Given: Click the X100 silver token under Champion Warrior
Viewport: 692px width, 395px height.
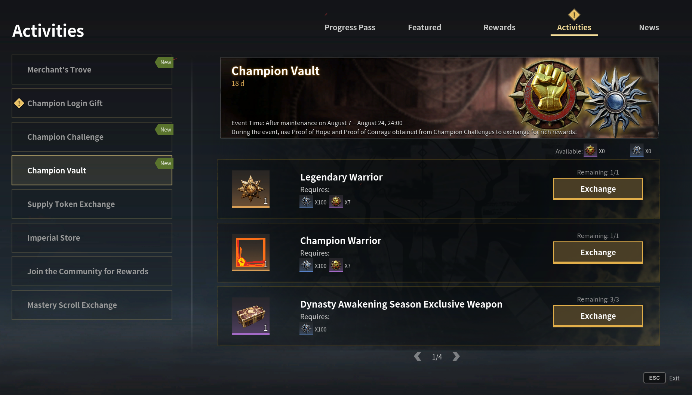Looking at the screenshot, I should (x=306, y=265).
